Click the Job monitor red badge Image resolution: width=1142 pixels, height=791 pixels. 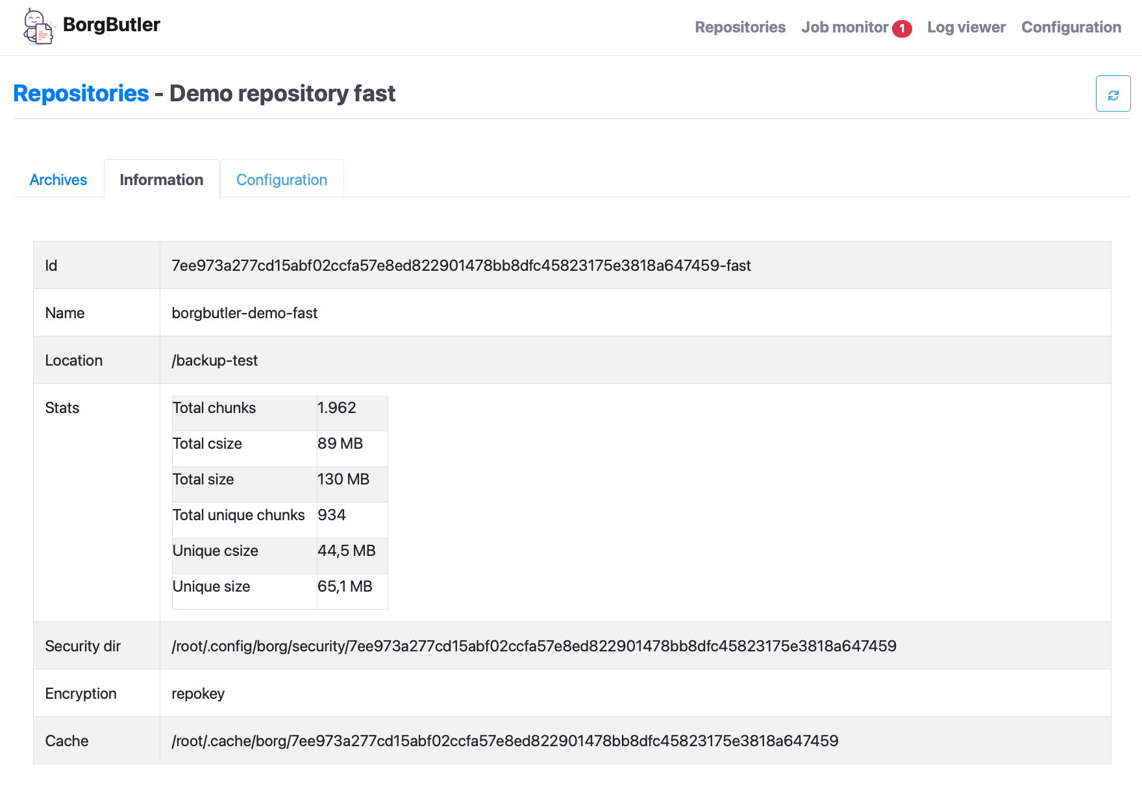902,29
